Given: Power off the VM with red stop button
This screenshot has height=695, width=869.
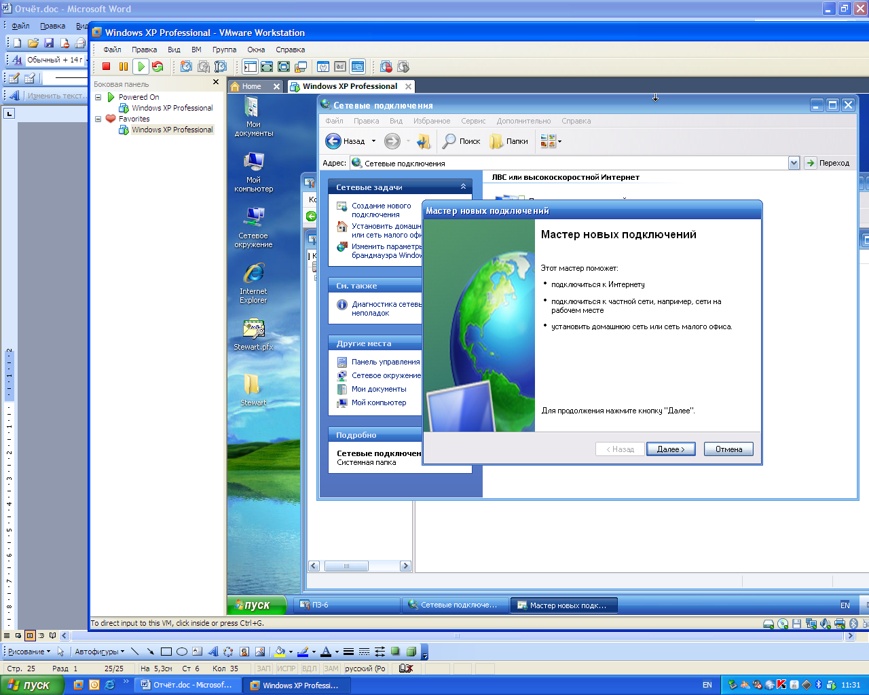Looking at the screenshot, I should point(107,67).
